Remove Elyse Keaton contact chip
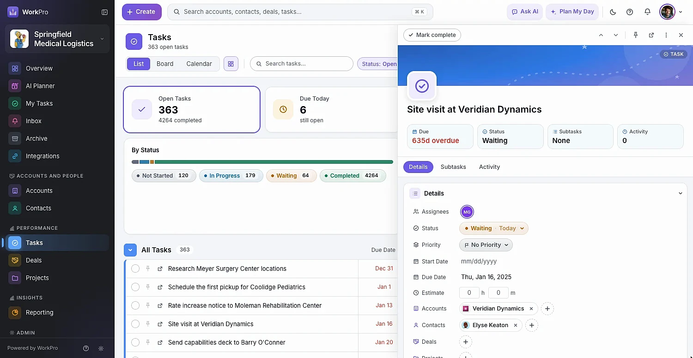The height and width of the screenshot is (358, 693). 516,325
